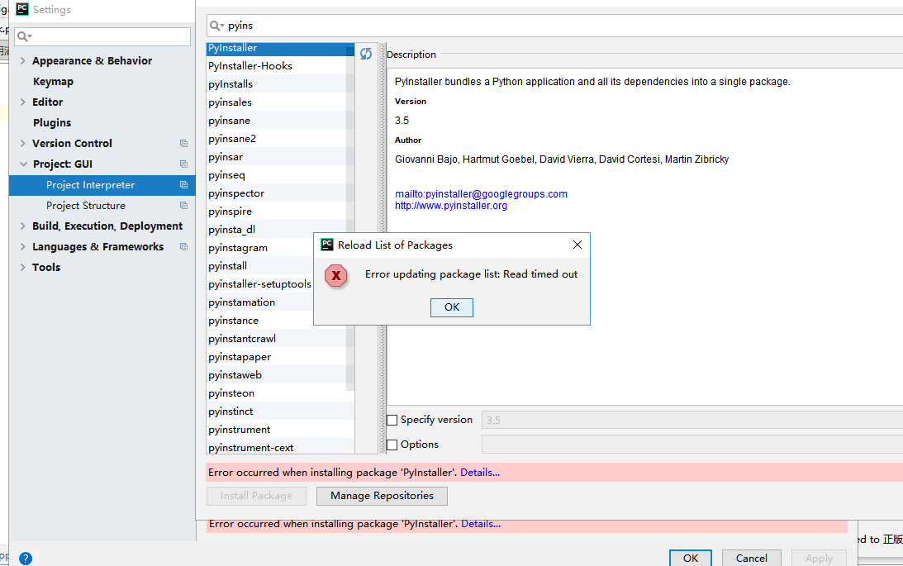Click the Options text input field
The width and height of the screenshot is (903, 566).
click(692, 445)
